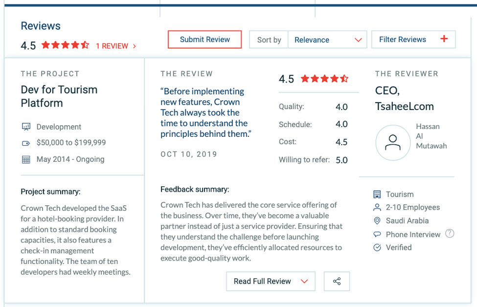Click the Saudi Arabia location pin icon
The width and height of the screenshot is (477, 307).
377,220
